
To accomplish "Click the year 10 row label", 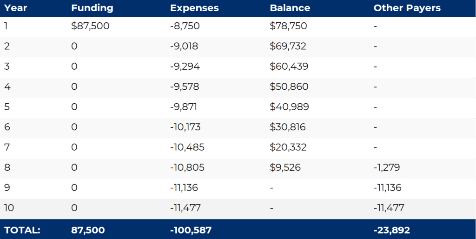I will (x=9, y=208).
